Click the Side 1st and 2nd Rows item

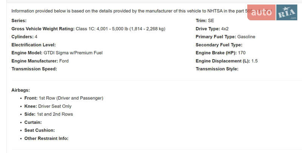pyautogui.click(x=55, y=114)
